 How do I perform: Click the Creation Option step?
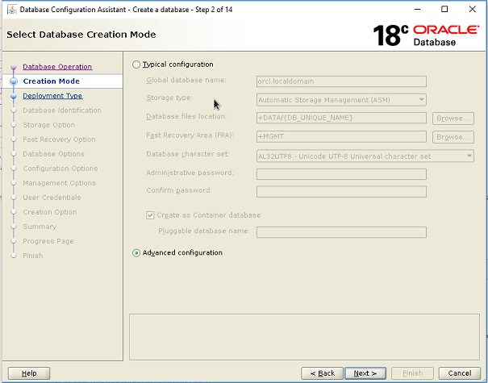(x=50, y=212)
